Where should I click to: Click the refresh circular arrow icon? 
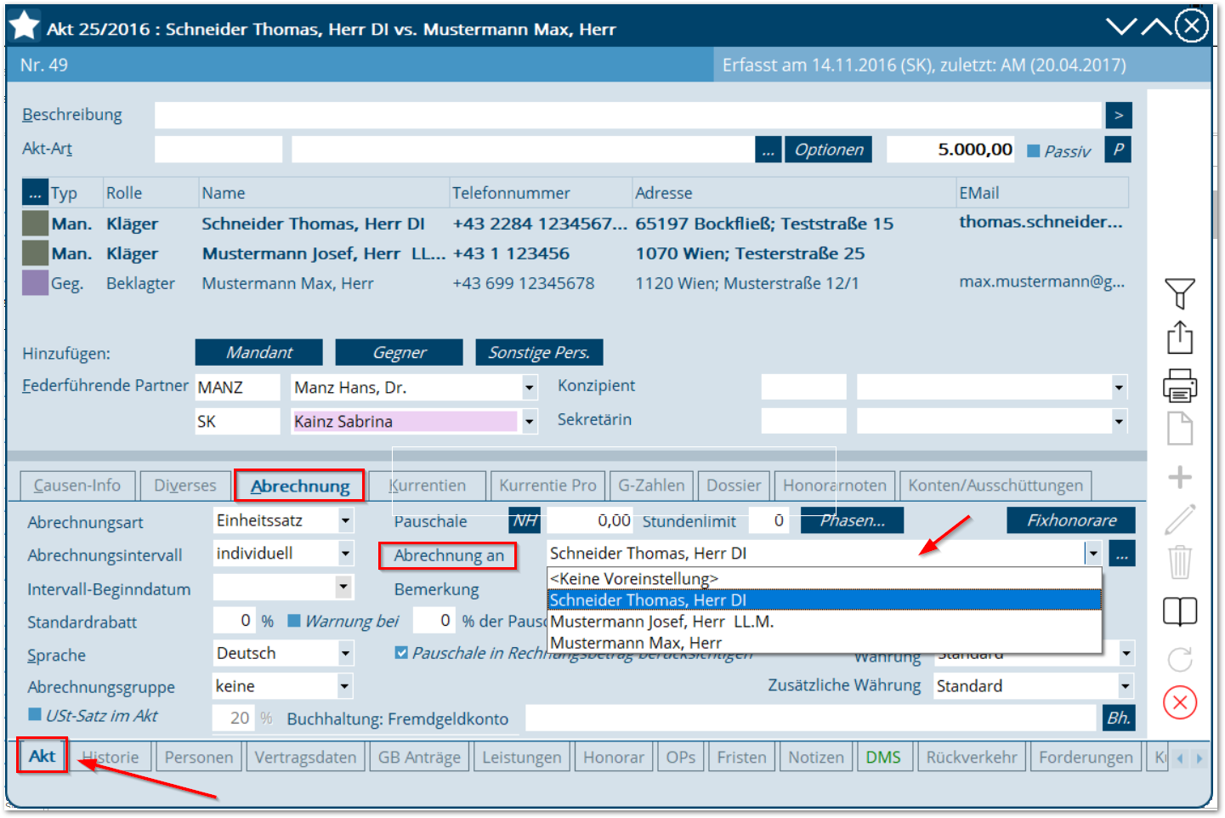point(1179,659)
